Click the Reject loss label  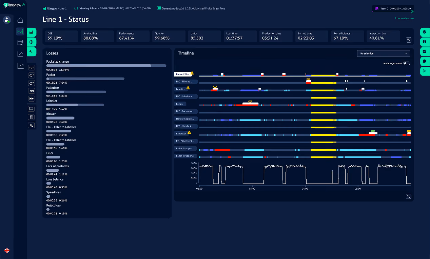[54, 205]
